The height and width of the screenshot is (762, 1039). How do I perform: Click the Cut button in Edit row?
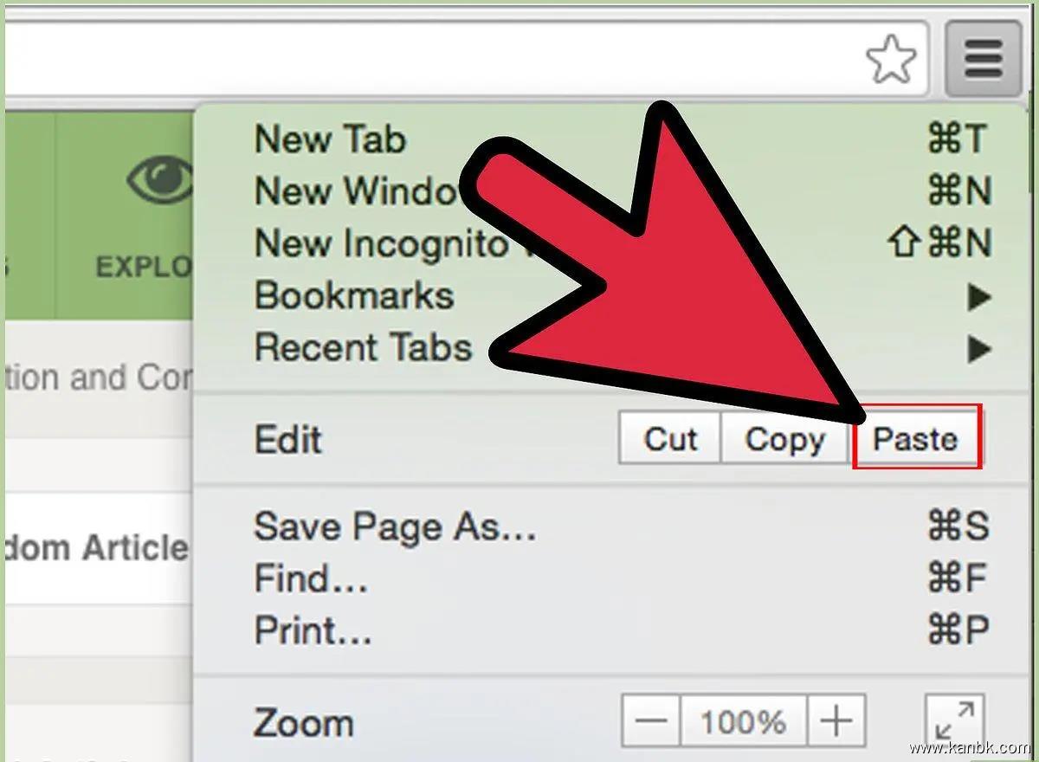click(670, 439)
